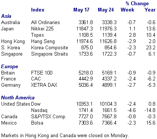Select the North America region heading

click(18, 97)
